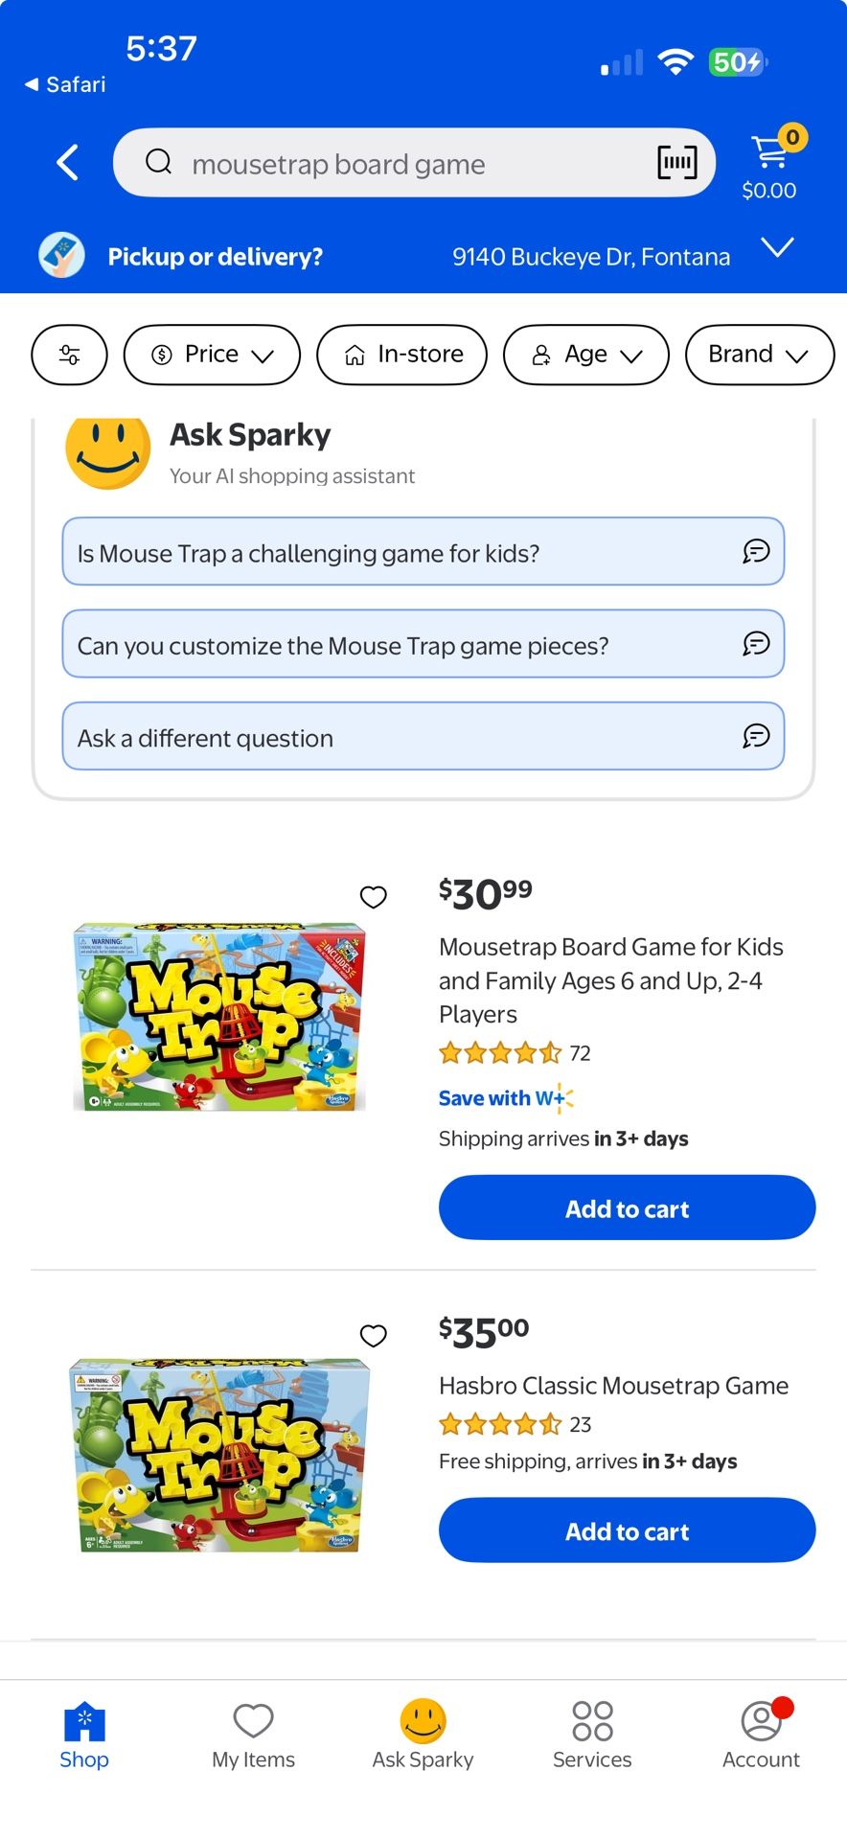847x1840 pixels.
Task: Expand the pickup or delivery chevron
Action: point(777,247)
